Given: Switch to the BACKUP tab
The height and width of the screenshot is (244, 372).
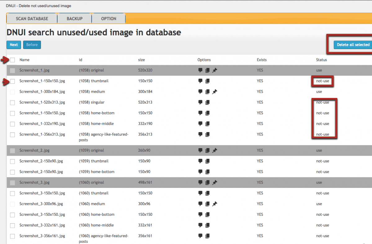Looking at the screenshot, I should tap(75, 19).
